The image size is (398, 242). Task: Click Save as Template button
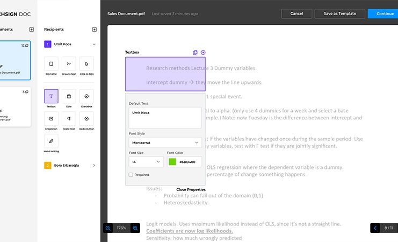click(339, 14)
